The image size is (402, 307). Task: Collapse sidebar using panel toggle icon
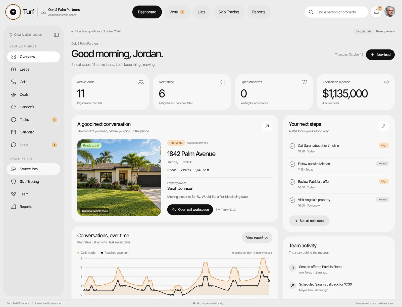56,35
